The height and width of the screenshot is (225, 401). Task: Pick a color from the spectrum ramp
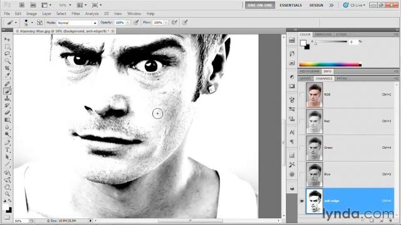(330, 64)
